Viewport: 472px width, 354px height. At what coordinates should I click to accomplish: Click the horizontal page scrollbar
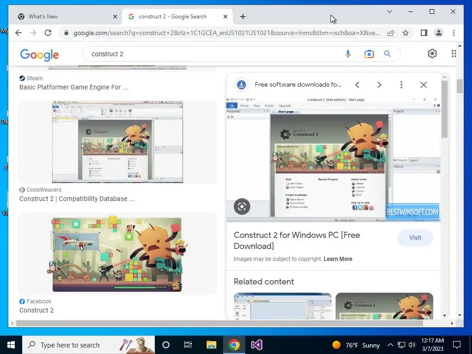click(219, 323)
